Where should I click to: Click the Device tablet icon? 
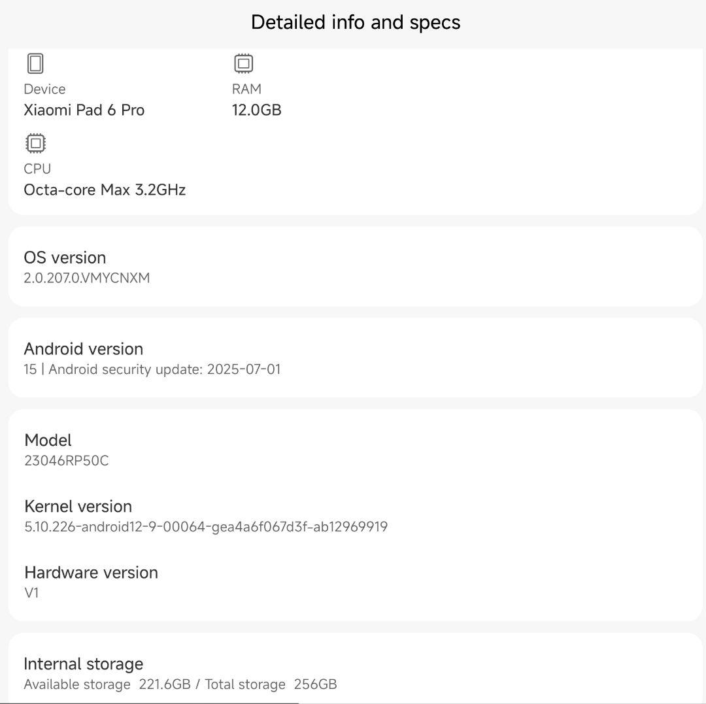[35, 63]
